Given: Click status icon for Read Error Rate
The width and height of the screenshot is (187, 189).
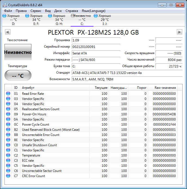Looking at the screenshot, I should tap(8, 93).
